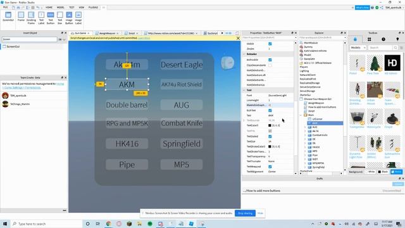Viewport: 405px width, 228px height.
Task: Open the Toolbox Creations lightbulb tab
Action: click(x=397, y=39)
